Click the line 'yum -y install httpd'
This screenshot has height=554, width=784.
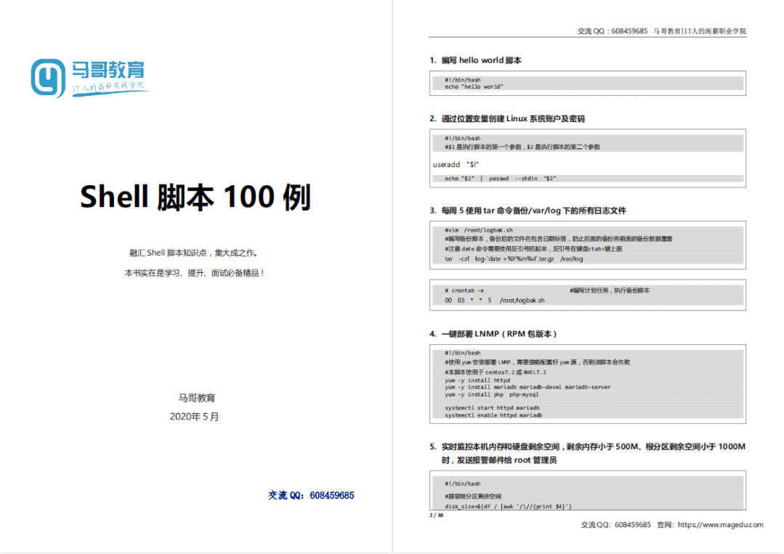pos(477,380)
